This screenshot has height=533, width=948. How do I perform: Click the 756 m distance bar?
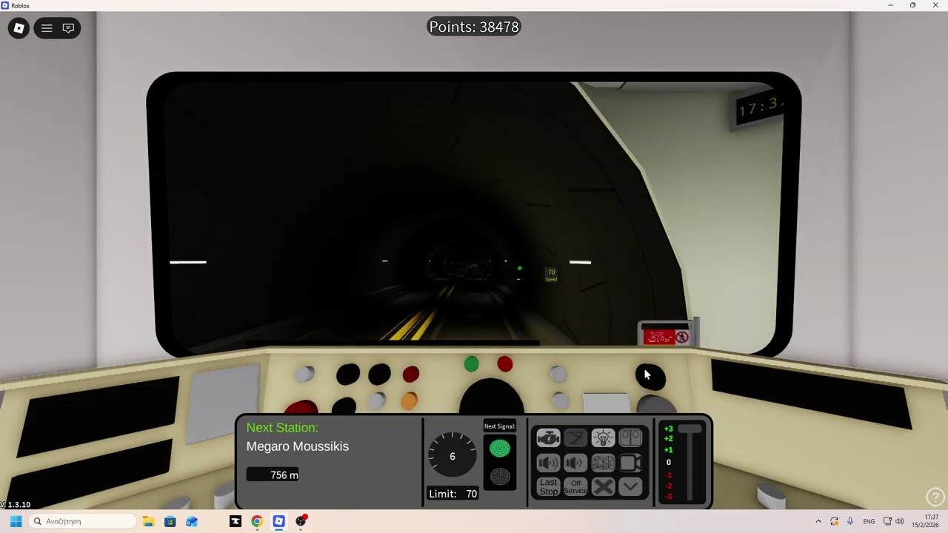coord(273,475)
